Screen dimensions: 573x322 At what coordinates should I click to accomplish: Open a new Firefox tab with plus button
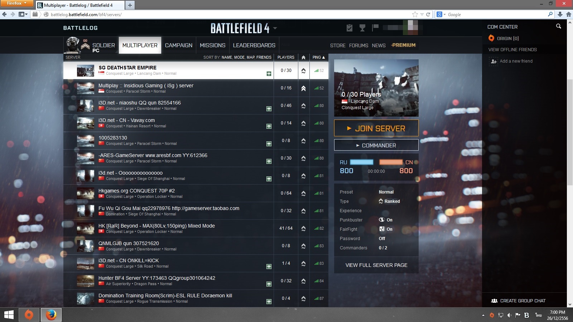pos(130,5)
